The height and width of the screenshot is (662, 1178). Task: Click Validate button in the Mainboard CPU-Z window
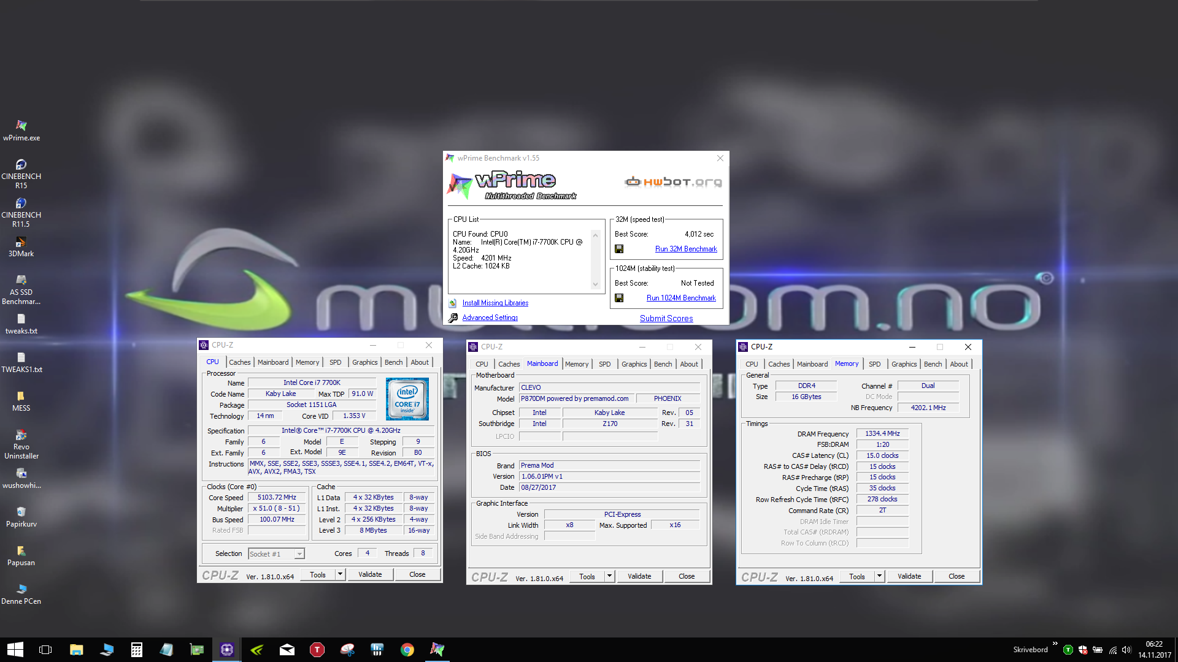[x=639, y=576]
